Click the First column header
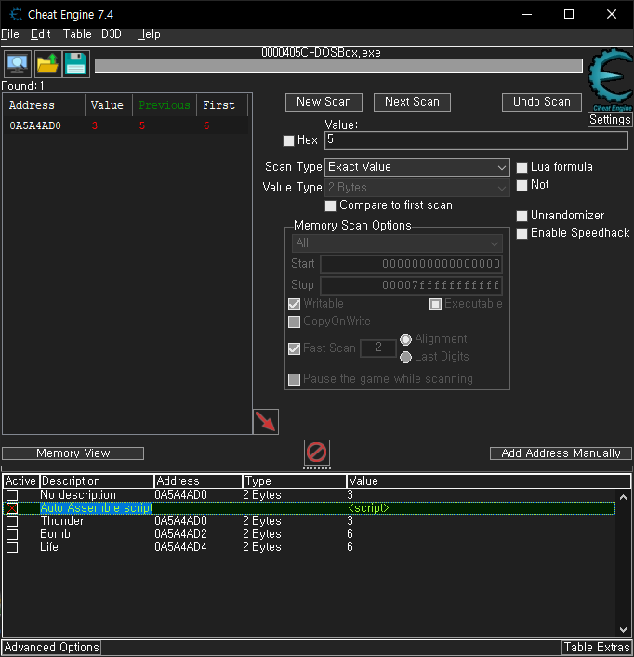634x657 pixels. point(222,105)
